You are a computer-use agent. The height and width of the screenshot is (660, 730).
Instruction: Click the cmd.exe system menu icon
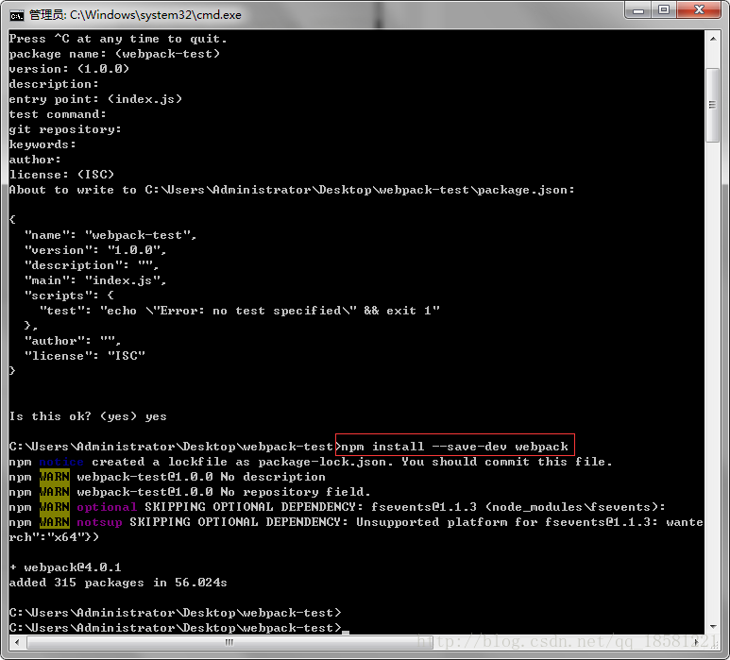click(x=17, y=15)
